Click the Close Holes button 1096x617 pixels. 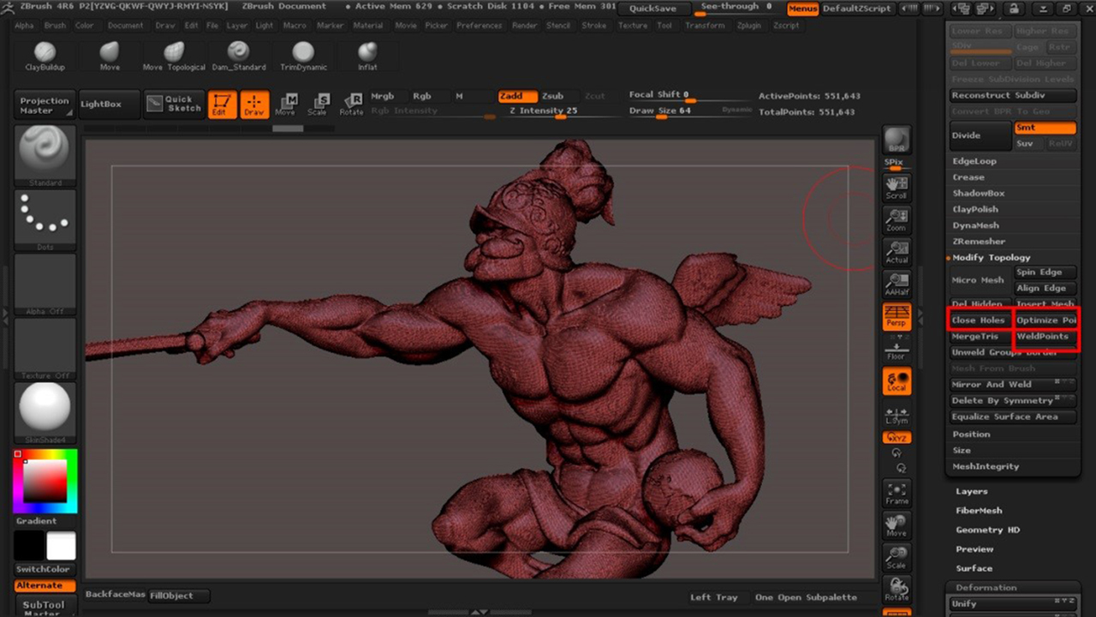tap(979, 320)
